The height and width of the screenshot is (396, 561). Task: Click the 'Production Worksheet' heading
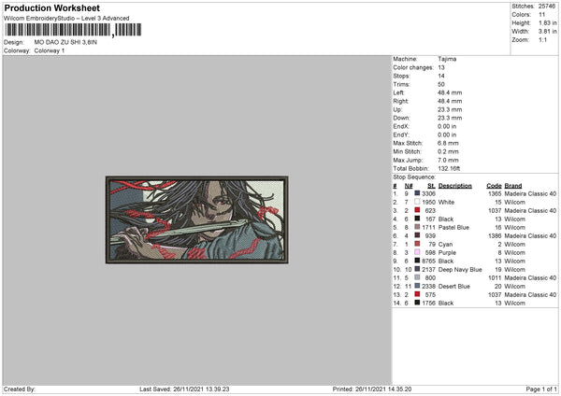tap(51, 7)
